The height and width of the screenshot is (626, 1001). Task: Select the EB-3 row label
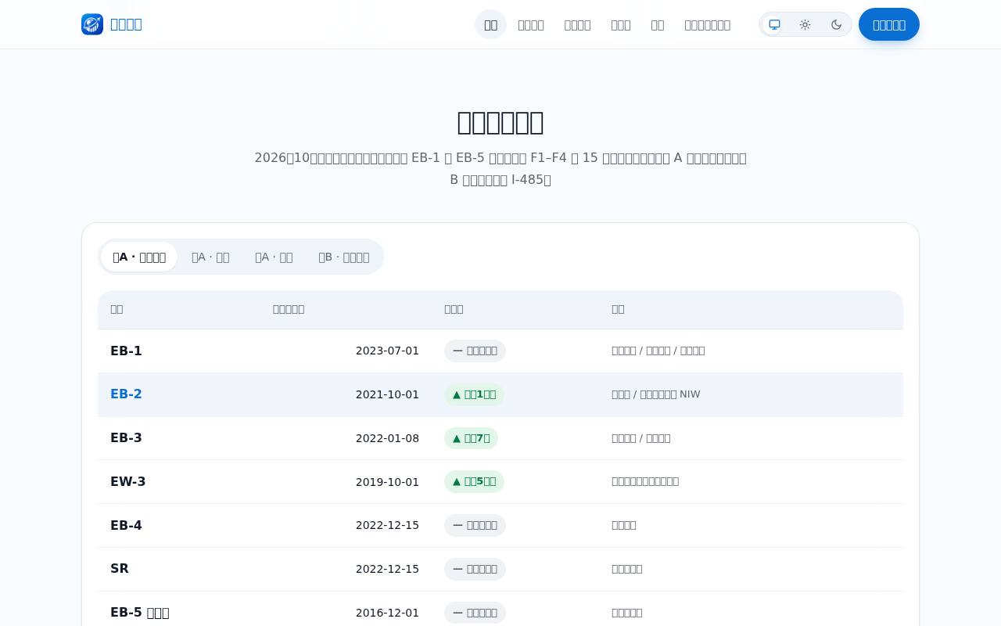click(126, 438)
